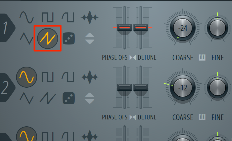Select triangle wave shape for oscillator 2

[27, 98]
